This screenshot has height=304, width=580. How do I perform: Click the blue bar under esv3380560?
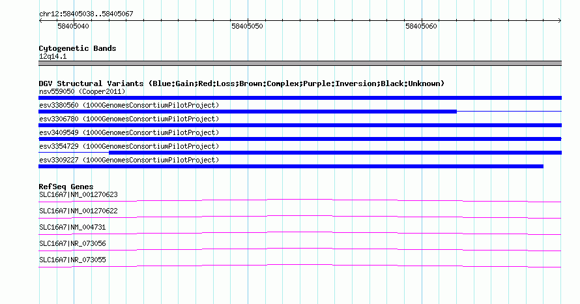tap(248, 112)
